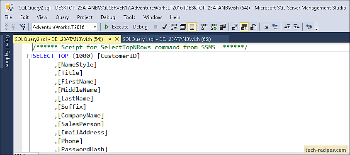Open the toolbar overflow options arrow
Screen dimensions: 350x155
316,29
